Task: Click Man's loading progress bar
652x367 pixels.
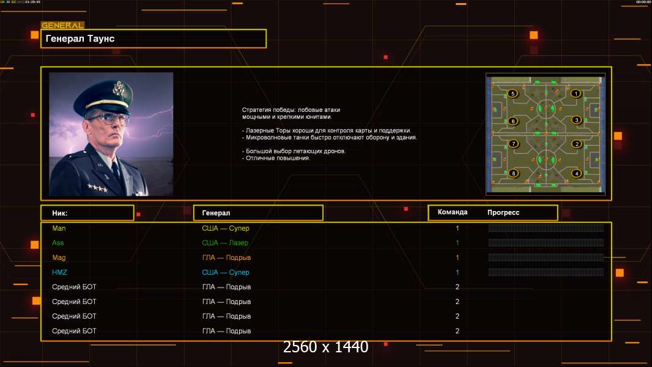Action: [x=546, y=228]
